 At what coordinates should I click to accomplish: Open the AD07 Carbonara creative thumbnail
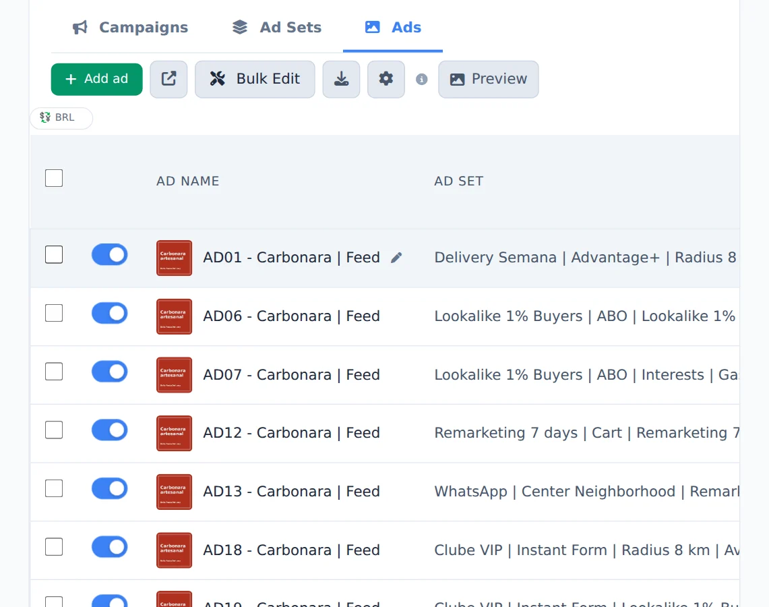174,375
